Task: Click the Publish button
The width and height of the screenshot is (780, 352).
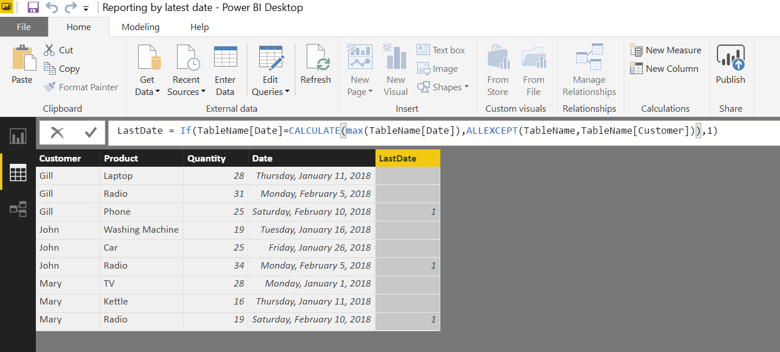Action: 730,65
